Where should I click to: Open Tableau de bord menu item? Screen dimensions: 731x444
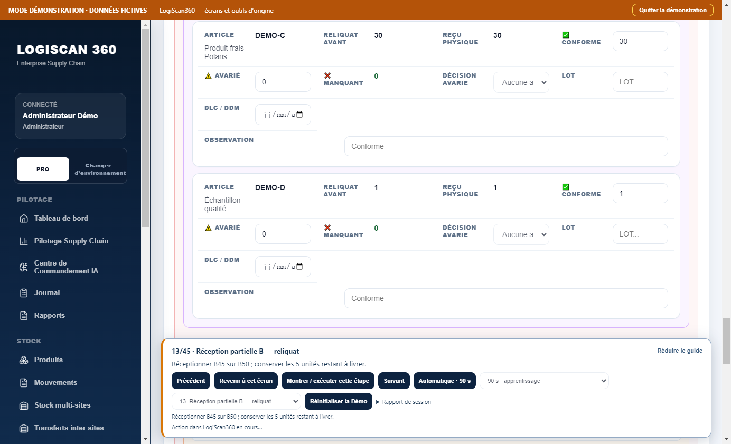click(61, 218)
